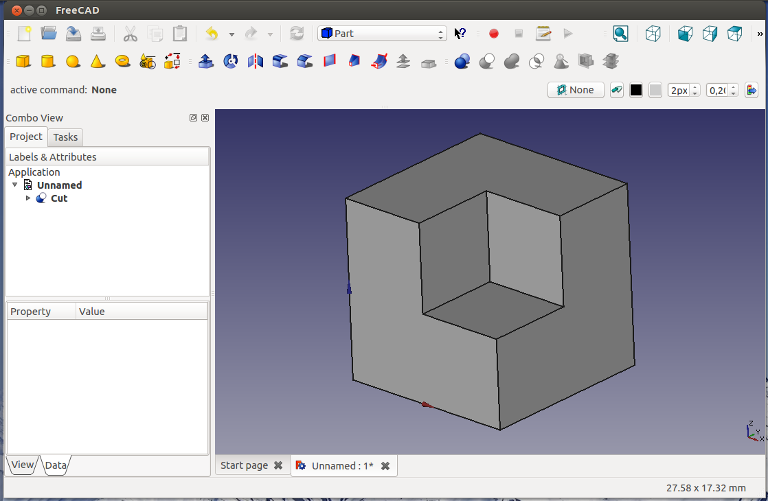Add a Sphere primitive
768x501 pixels.
73,62
